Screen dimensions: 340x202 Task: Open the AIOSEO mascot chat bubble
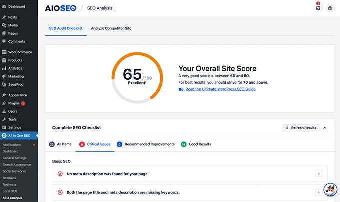330,190
